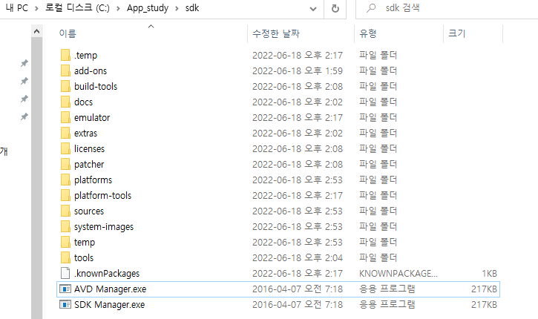Select the sources folder icon
This screenshot has width=538, height=319.
[65, 211]
